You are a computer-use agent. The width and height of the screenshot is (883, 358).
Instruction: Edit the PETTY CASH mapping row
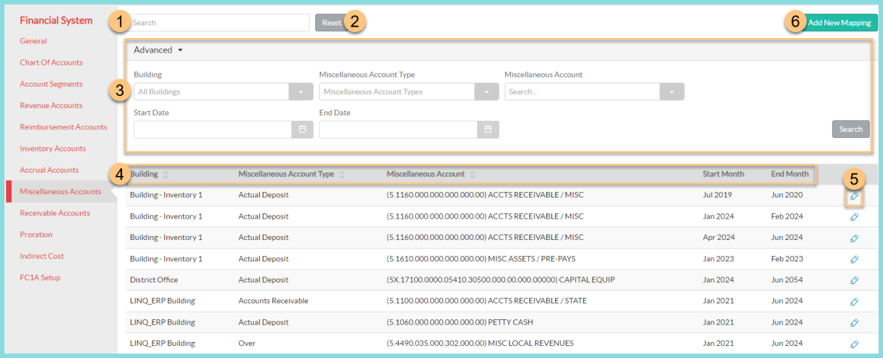854,323
